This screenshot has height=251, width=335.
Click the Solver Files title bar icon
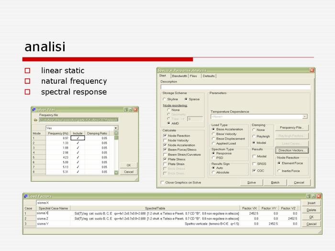(34, 109)
